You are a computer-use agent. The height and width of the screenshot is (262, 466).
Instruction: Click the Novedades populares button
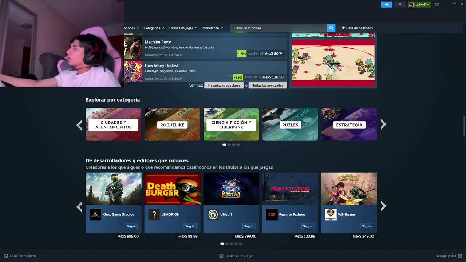tap(224, 86)
